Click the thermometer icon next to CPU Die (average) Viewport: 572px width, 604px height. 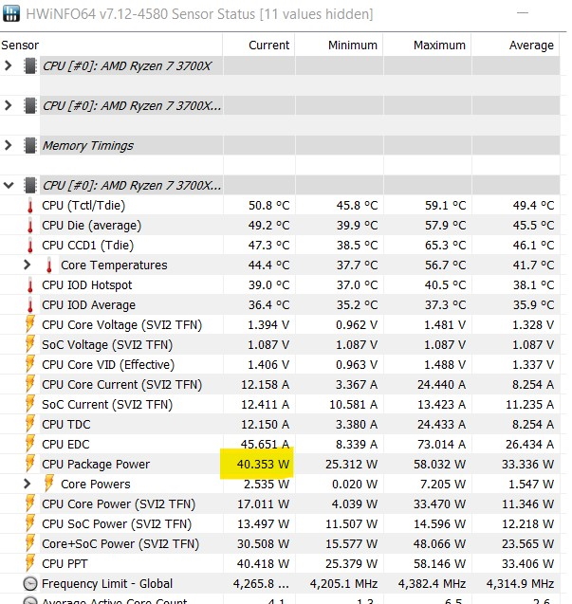point(30,226)
